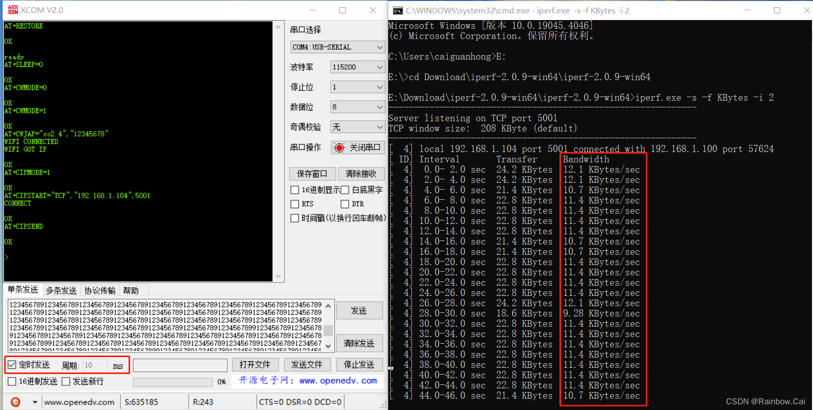Image resolution: width=813 pixels, height=410 pixels.
Task: Open the COM4:USB-SERIAL port dropdown
Action: coord(338,47)
